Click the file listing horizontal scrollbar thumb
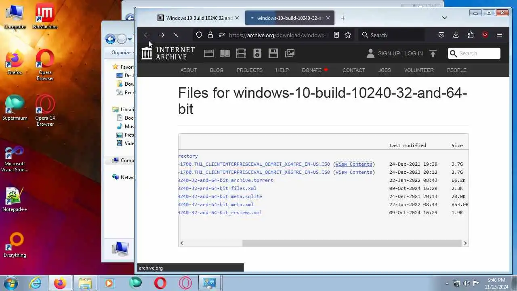 352,243
